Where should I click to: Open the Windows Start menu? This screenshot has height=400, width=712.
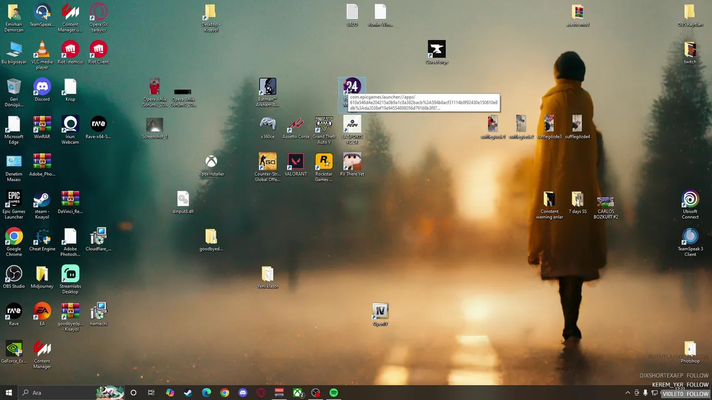8,393
